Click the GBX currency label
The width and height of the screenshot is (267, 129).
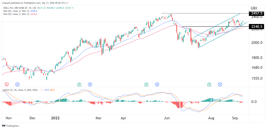click(254, 8)
